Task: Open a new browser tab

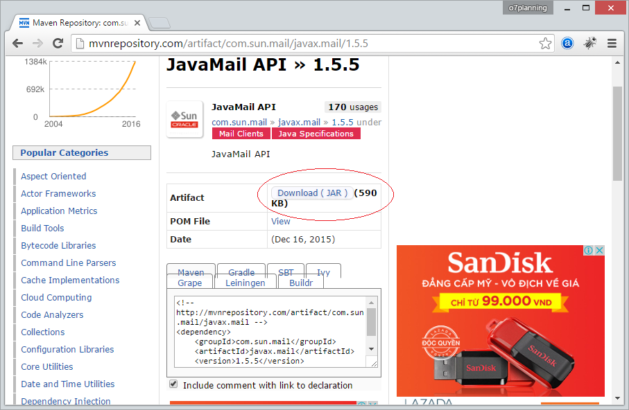Action: pos(160,23)
